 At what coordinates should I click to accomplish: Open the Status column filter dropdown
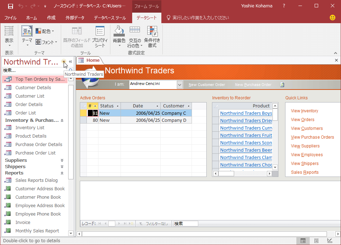[118, 106]
